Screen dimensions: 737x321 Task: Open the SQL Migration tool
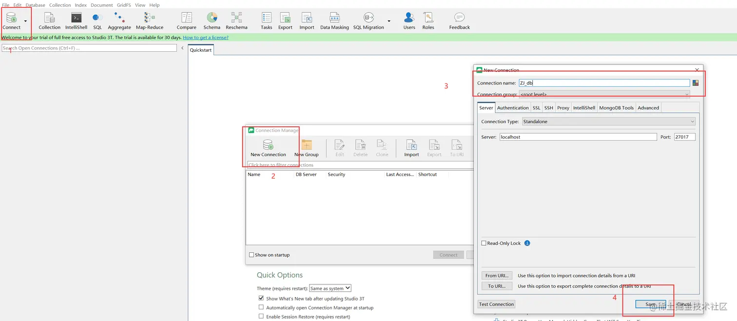tap(368, 21)
